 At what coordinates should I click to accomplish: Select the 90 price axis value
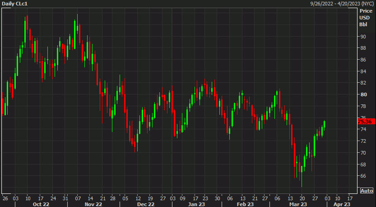click(363, 37)
